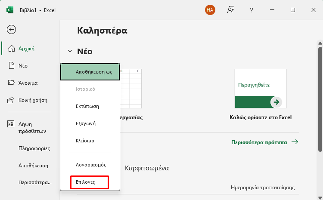The width and height of the screenshot is (323, 200).
Task: Choose Αποθήκευση ως from popup menu
Action: pyautogui.click(x=90, y=72)
